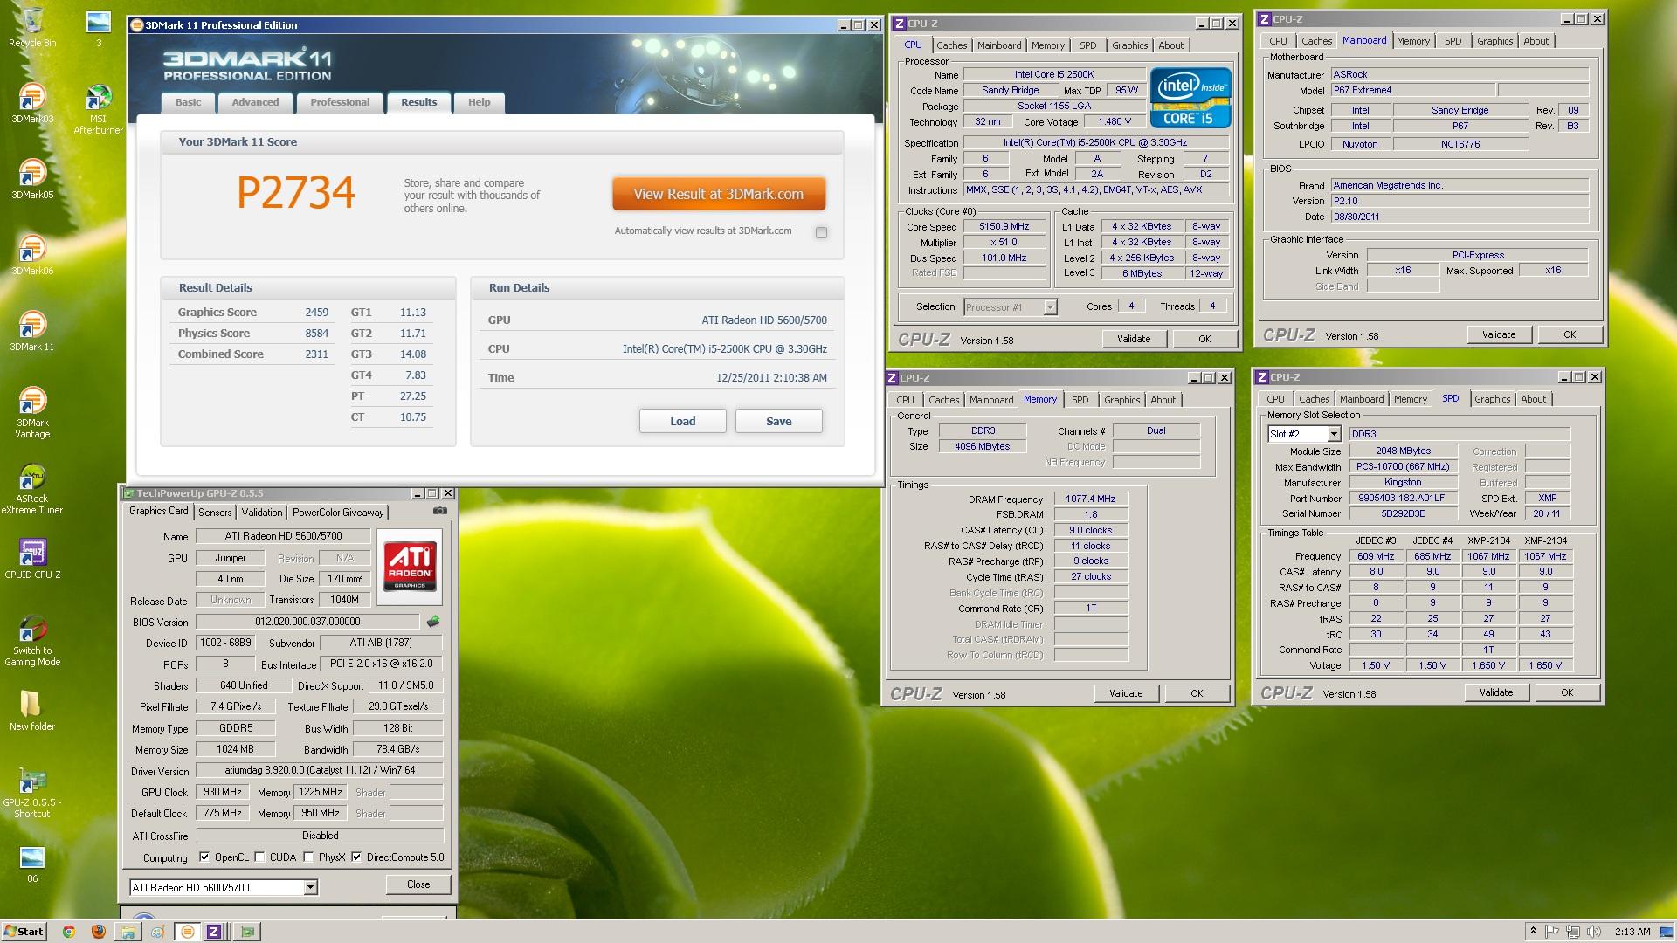
Task: Open the Start menu
Action: 24,932
